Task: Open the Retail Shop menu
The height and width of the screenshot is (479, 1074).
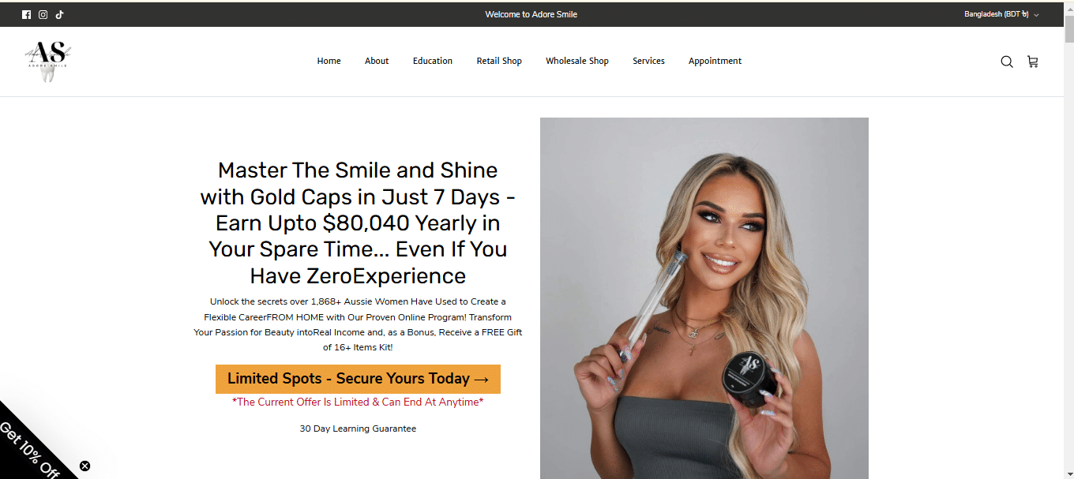Action: [499, 61]
